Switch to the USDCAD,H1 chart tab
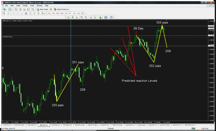Screen dimensions: 216x131 (x=130, y=125)
